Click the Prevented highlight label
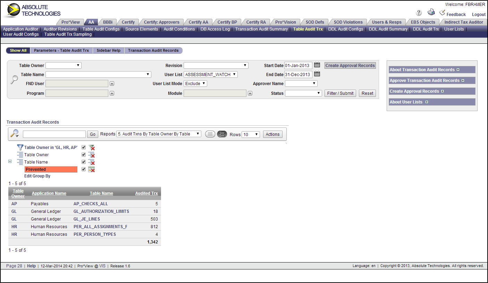The image size is (488, 283). [51, 169]
